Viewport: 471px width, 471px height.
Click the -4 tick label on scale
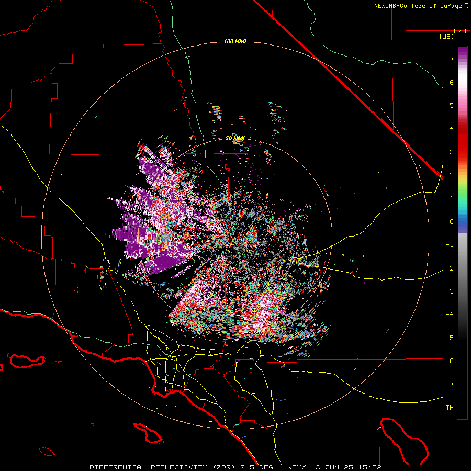pyautogui.click(x=450, y=315)
